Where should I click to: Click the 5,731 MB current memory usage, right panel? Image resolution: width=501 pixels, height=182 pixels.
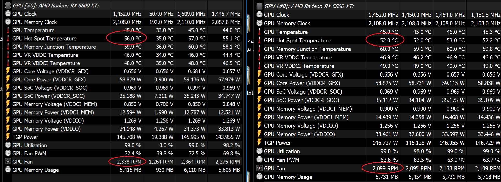(387, 177)
